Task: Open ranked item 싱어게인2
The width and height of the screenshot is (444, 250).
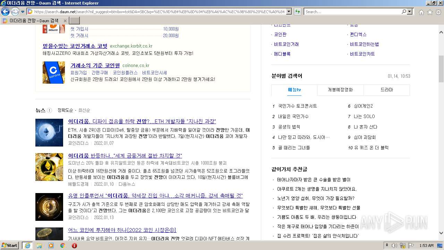Action: tap(363, 106)
